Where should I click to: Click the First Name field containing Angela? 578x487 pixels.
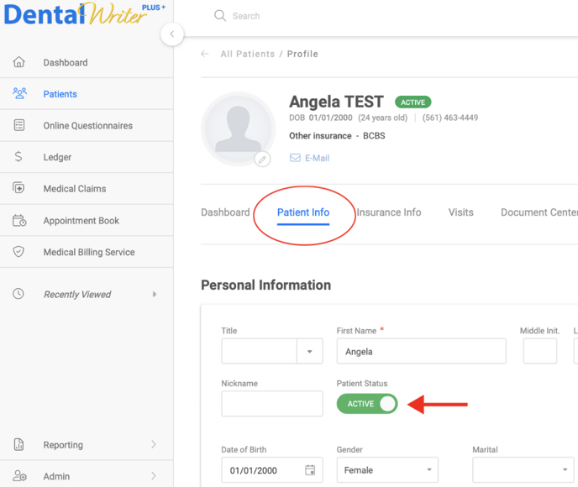(421, 351)
